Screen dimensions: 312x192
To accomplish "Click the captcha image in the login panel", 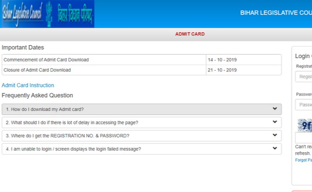I will [304, 126].
